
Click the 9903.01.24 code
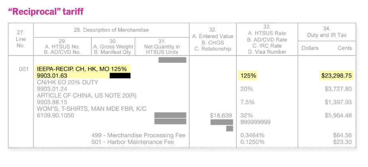tap(52, 89)
